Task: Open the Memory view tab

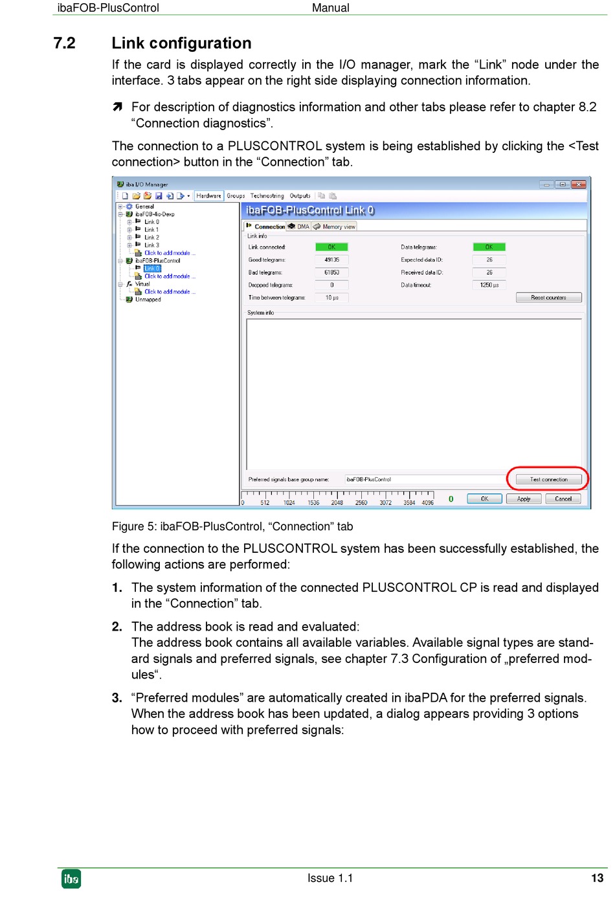Action: [x=335, y=227]
